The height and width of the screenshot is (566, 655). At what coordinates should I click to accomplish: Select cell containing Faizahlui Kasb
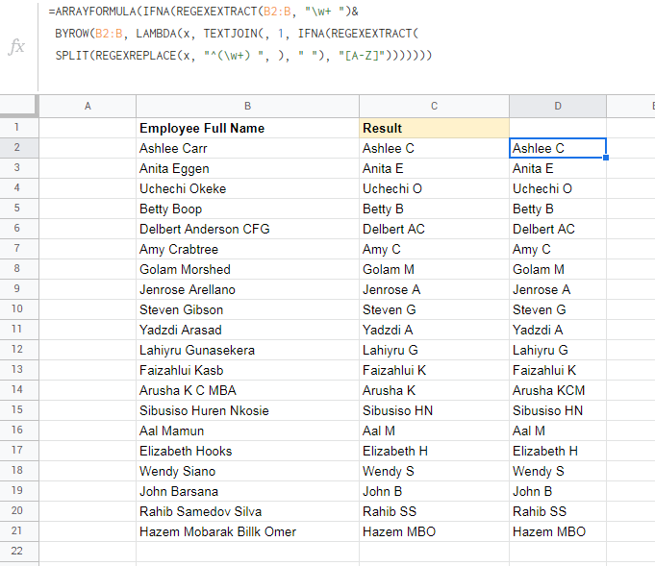point(248,370)
